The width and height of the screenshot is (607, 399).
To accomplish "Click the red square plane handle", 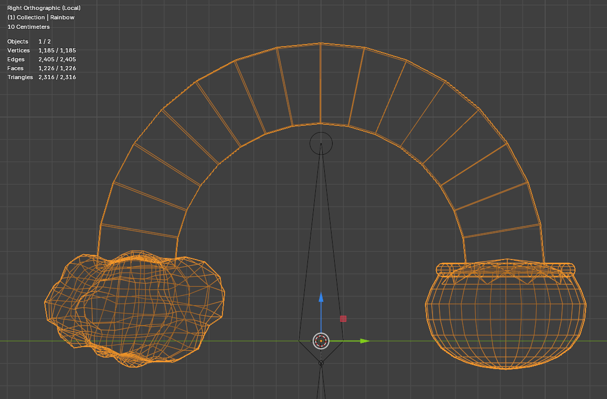I will coord(343,318).
